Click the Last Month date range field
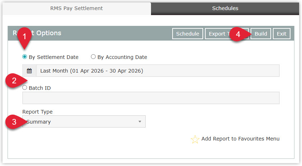Viewport: 302px width, 166px height. pos(158,71)
